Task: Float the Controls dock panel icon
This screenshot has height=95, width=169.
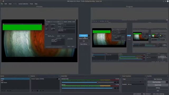Action: (x=168, y=76)
